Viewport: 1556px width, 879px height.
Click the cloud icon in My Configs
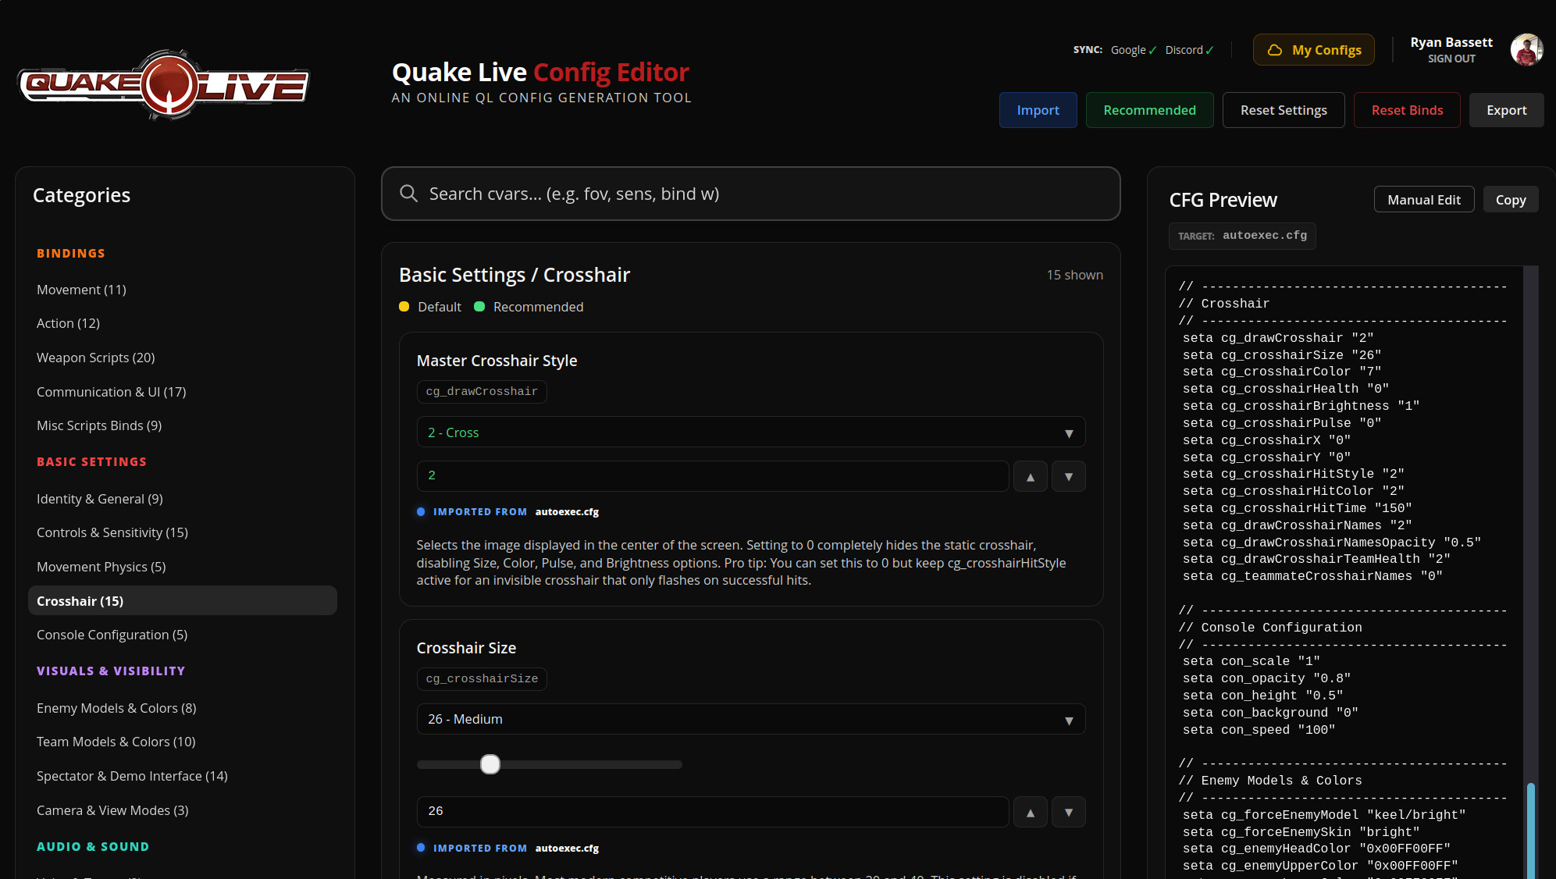1274,50
